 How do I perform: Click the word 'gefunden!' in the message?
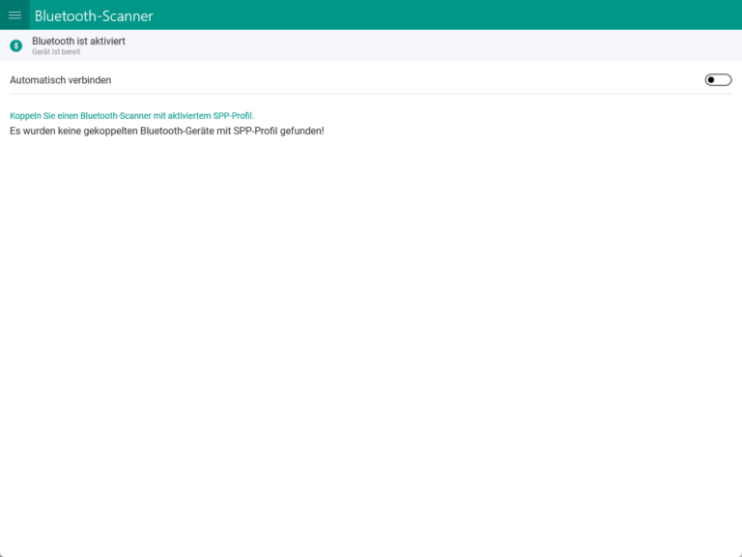coord(301,131)
